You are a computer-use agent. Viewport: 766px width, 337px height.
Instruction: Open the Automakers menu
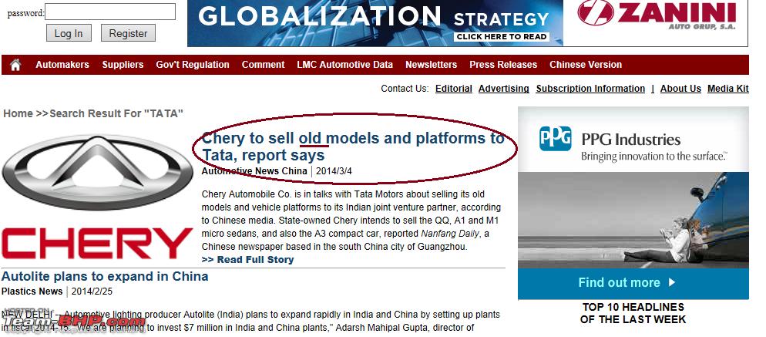coord(62,65)
